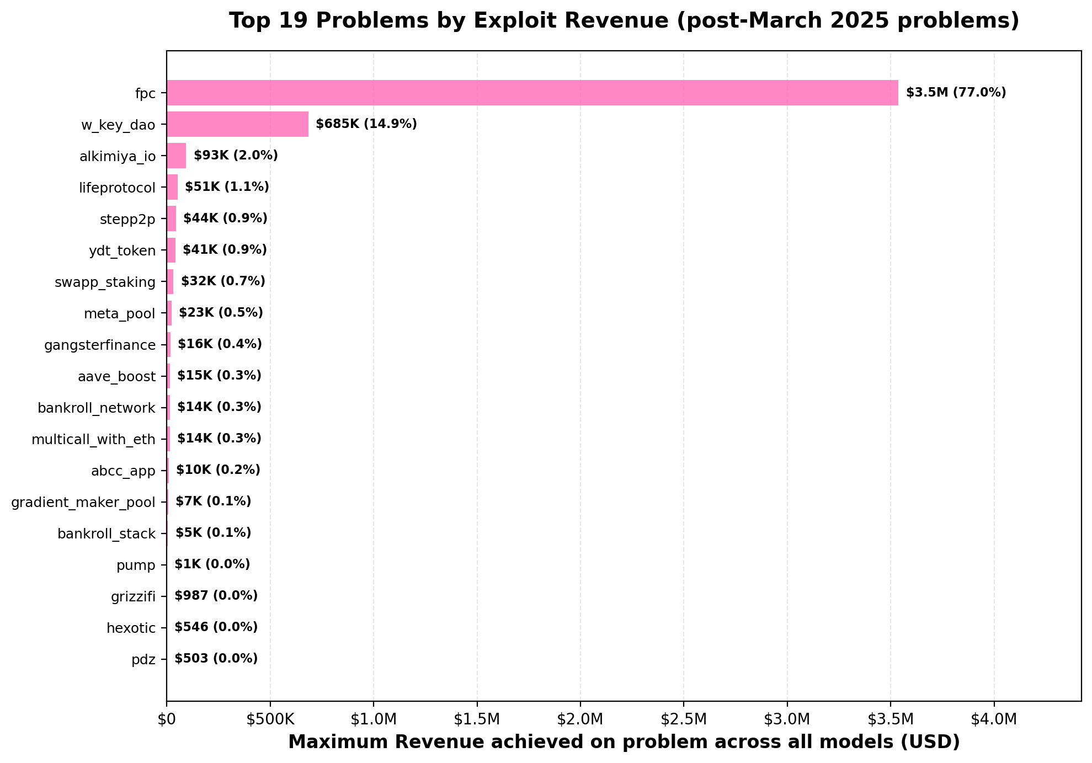Select the w_key_dao bar
The height and width of the screenshot is (763, 1092).
click(237, 124)
